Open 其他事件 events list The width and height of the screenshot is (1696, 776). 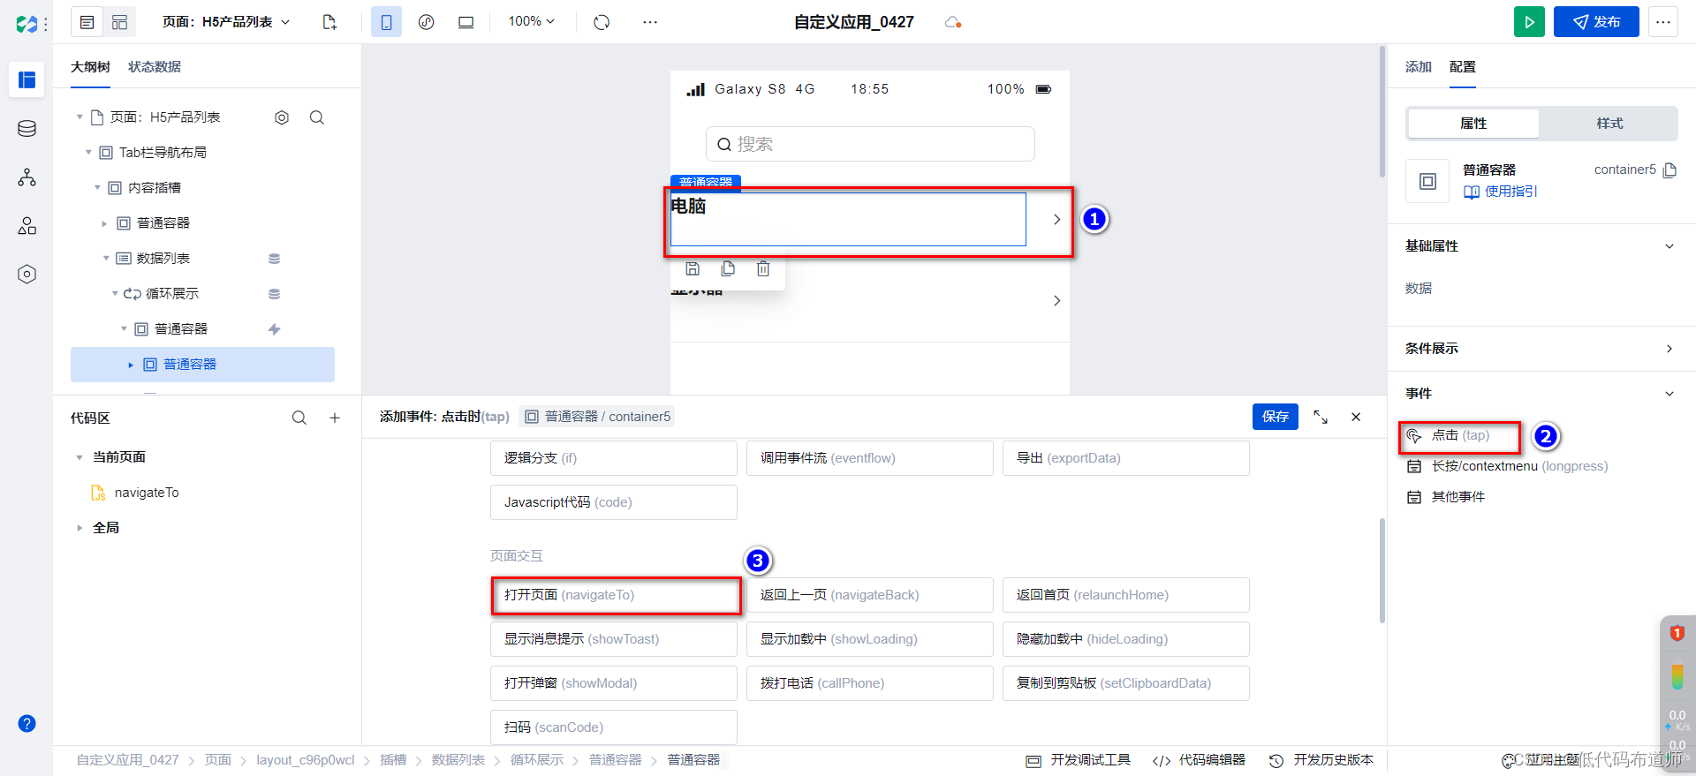click(x=1447, y=497)
